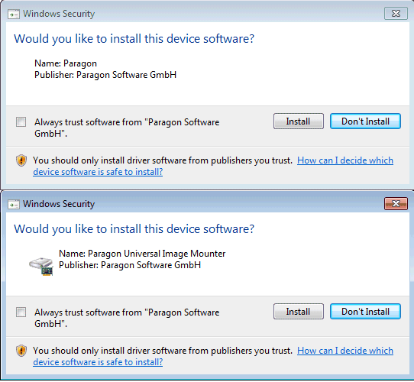Check always trust Paragon Software in bottom dialog
414x382 pixels.
pos(21,312)
